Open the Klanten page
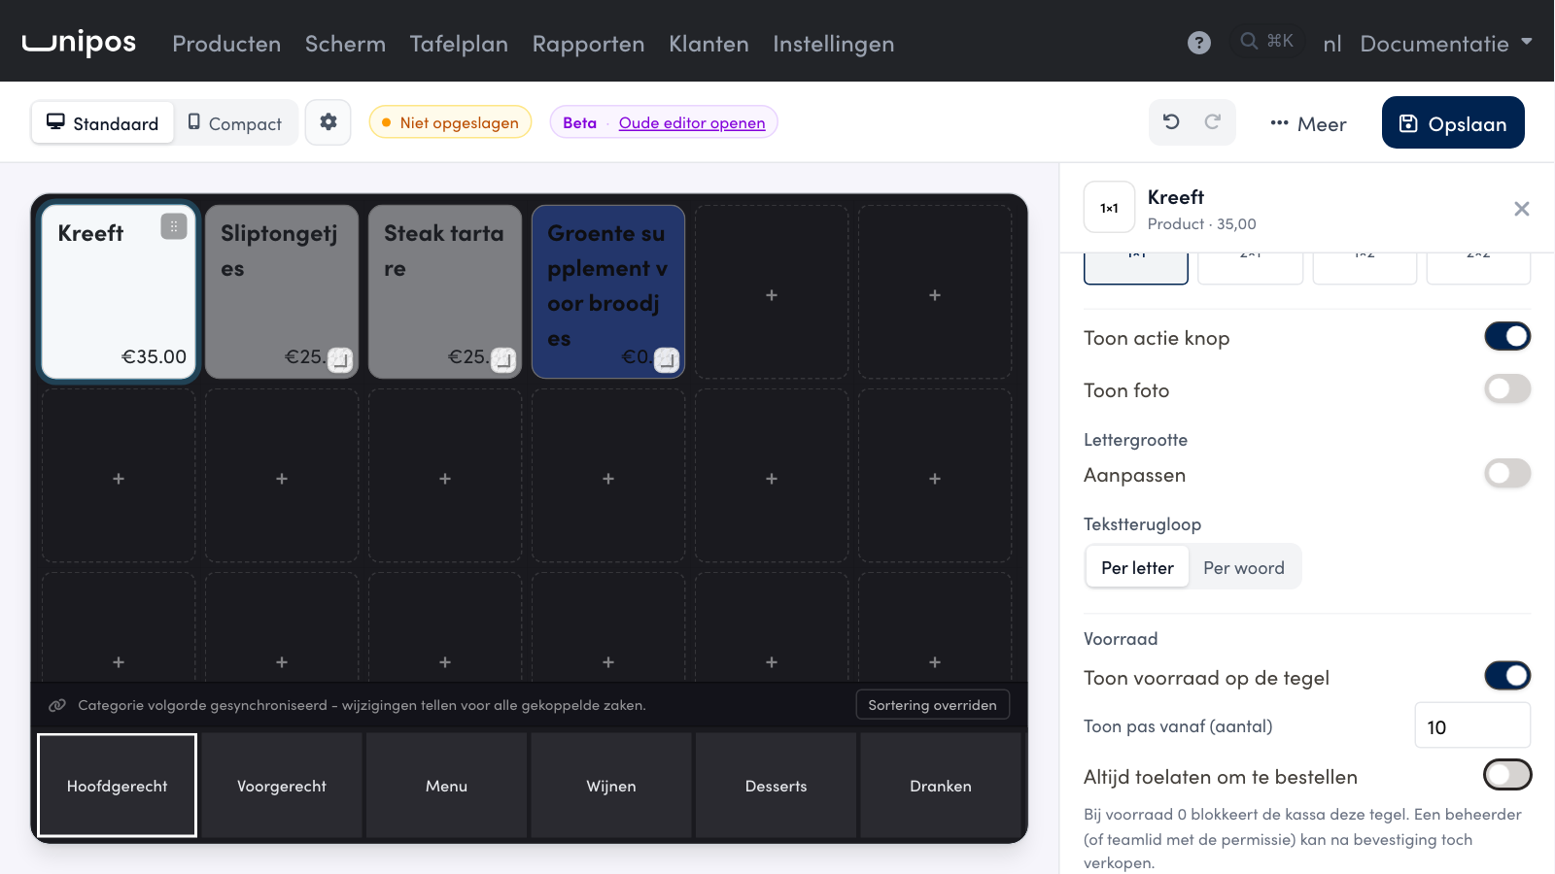This screenshot has height=874, width=1555. coord(708,44)
